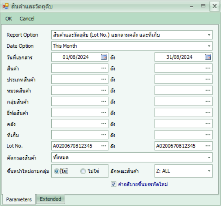Open lookup for Lot No. end field

click(x=208, y=146)
